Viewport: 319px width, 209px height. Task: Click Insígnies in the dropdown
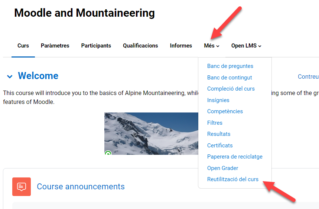pyautogui.click(x=218, y=100)
